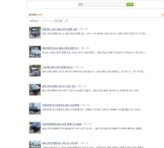Viewport: 164px width, 148px height.
Task: Click the 검색결과 34건 result count
Action: (x=35, y=15)
